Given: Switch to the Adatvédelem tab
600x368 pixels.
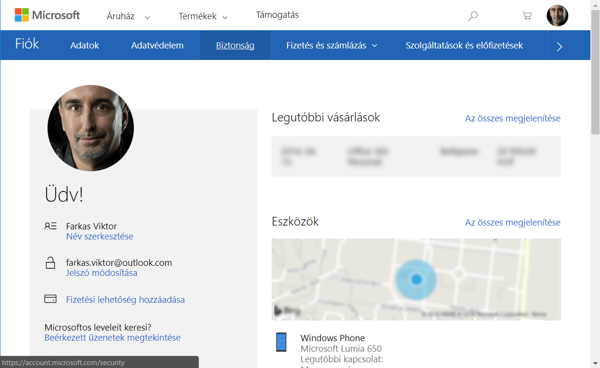Looking at the screenshot, I should coord(157,46).
